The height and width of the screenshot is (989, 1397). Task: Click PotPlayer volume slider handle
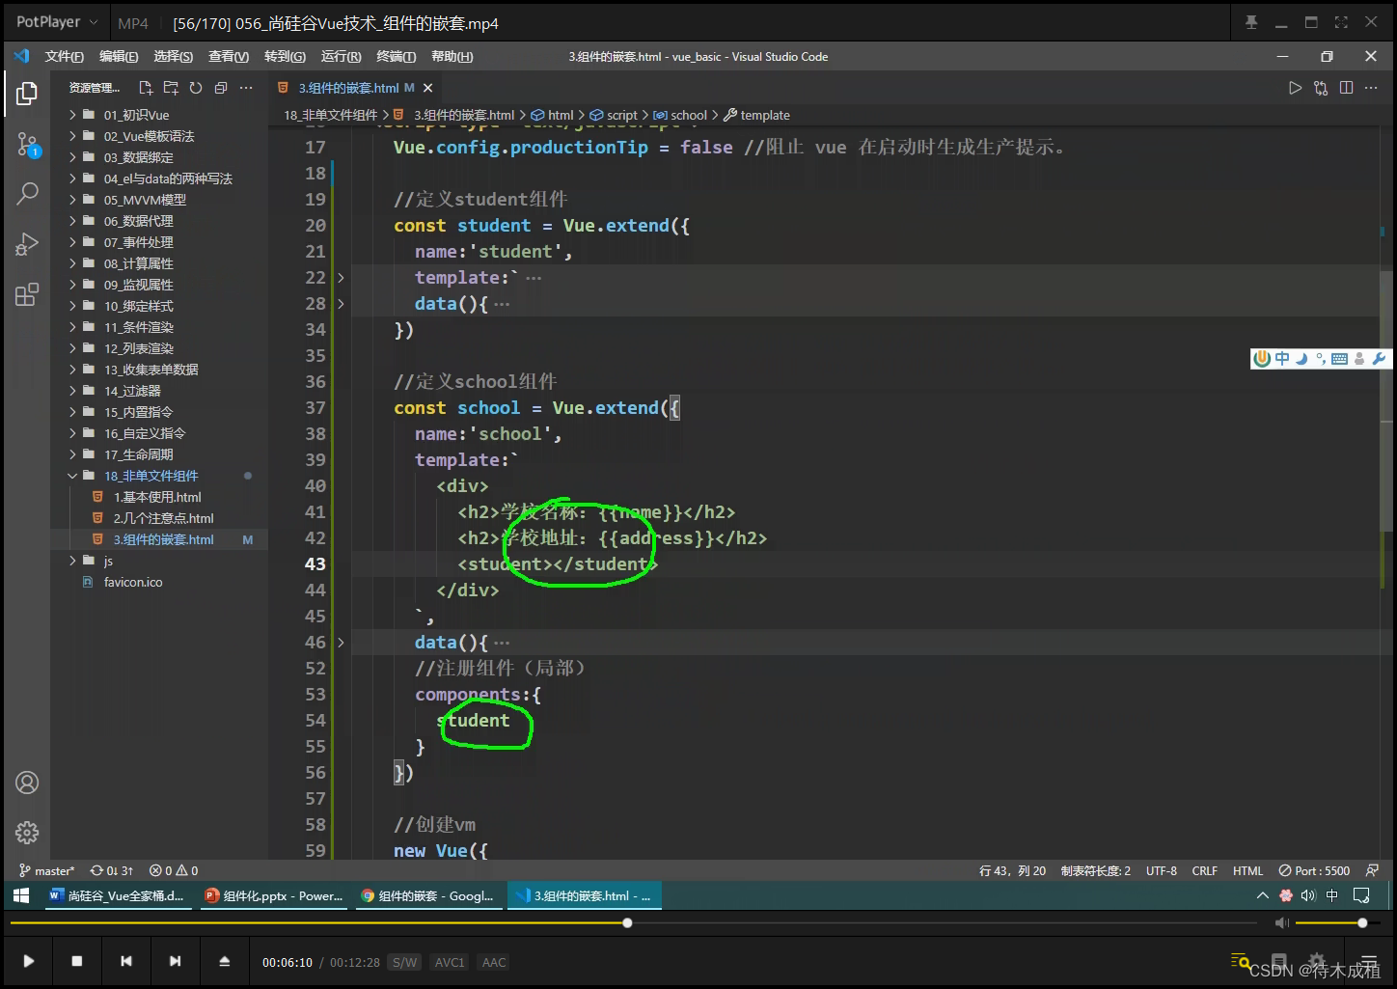tap(1362, 923)
